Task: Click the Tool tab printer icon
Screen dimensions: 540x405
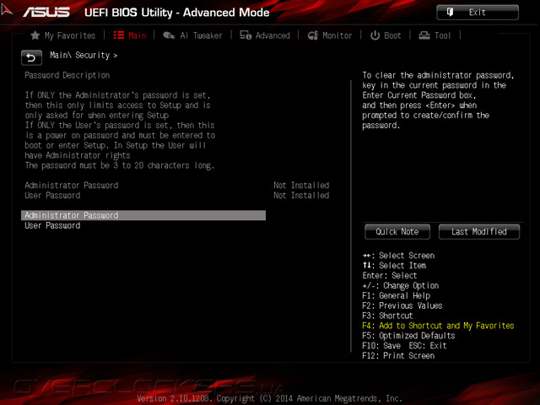Action: click(x=424, y=35)
